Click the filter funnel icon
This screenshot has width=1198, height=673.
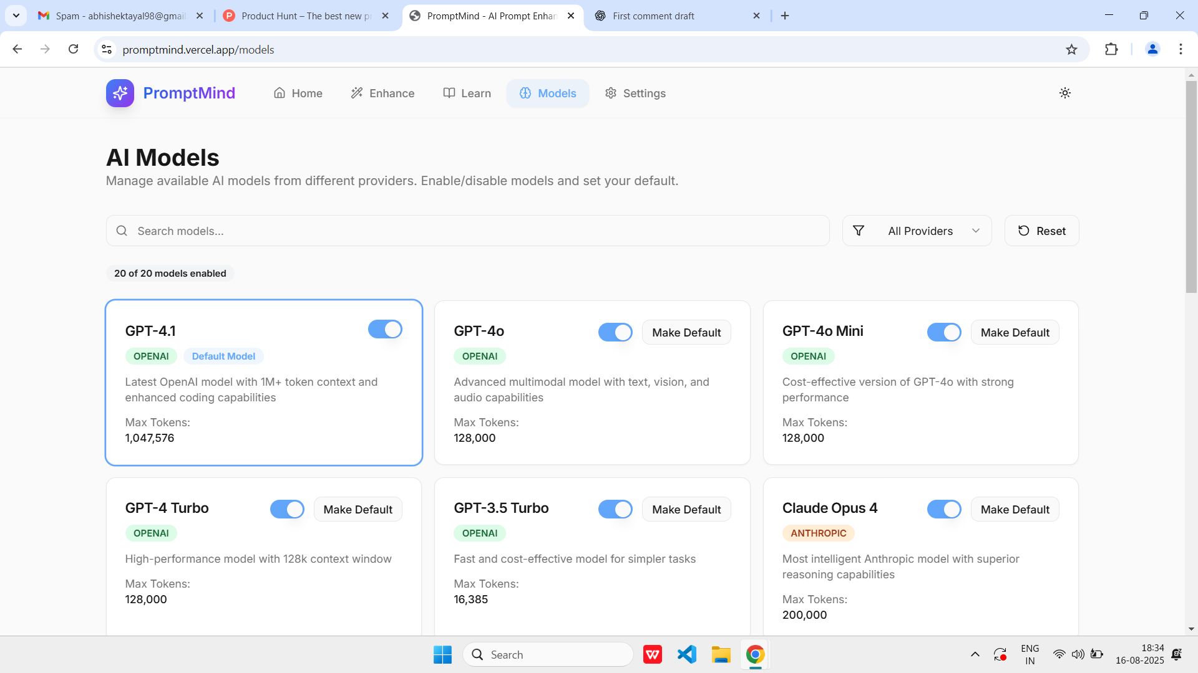click(859, 231)
